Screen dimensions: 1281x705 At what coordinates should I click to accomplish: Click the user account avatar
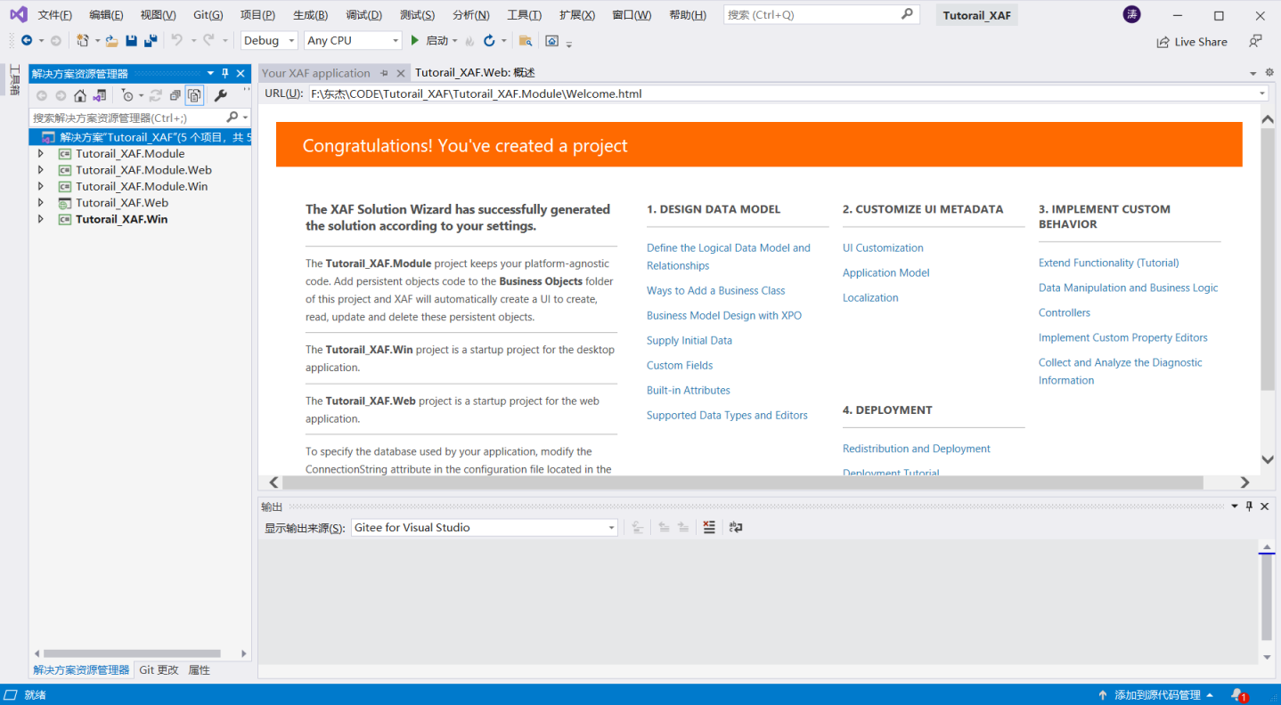(1131, 14)
